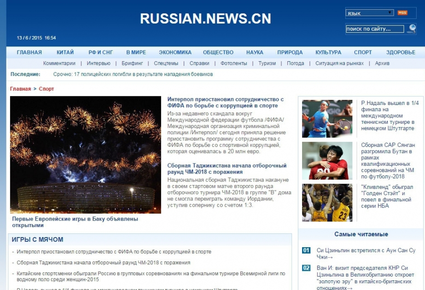425x290 pixels.
Task: Open the язык language dropdown
Action: (369, 13)
